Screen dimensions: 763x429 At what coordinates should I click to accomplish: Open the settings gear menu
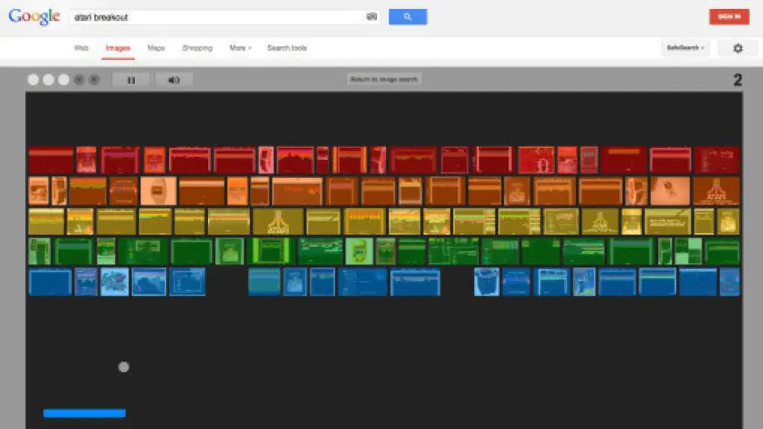738,48
